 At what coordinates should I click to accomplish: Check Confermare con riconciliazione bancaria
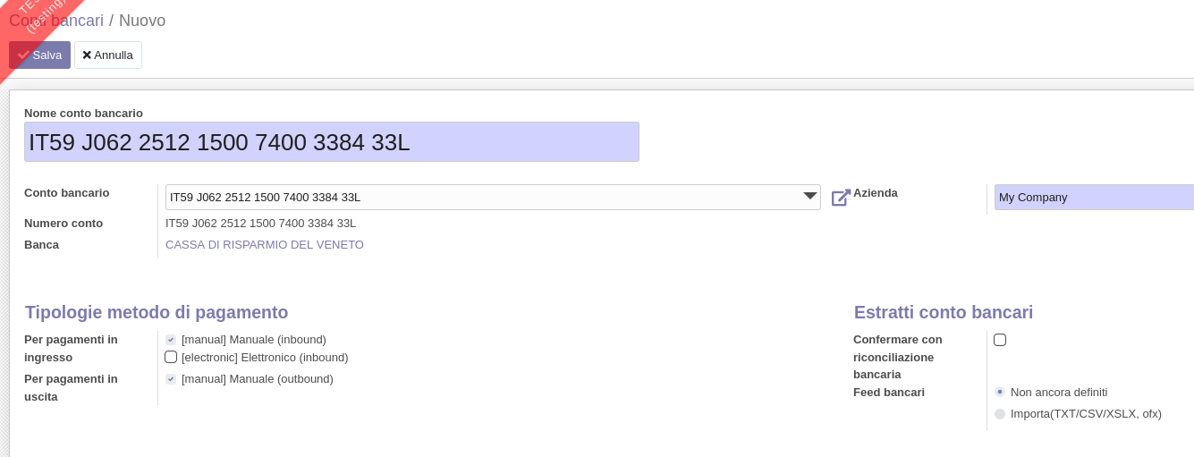(x=1000, y=340)
